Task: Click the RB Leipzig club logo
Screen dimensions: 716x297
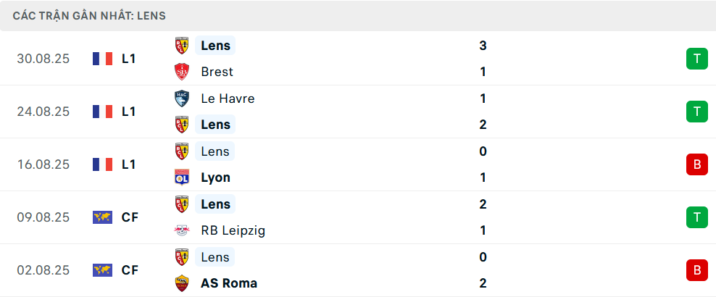Action: click(x=182, y=230)
